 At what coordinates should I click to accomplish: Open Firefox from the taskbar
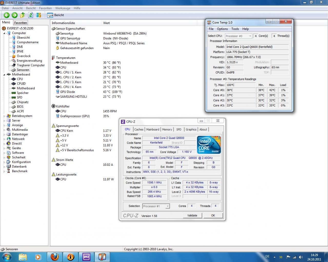54,257
